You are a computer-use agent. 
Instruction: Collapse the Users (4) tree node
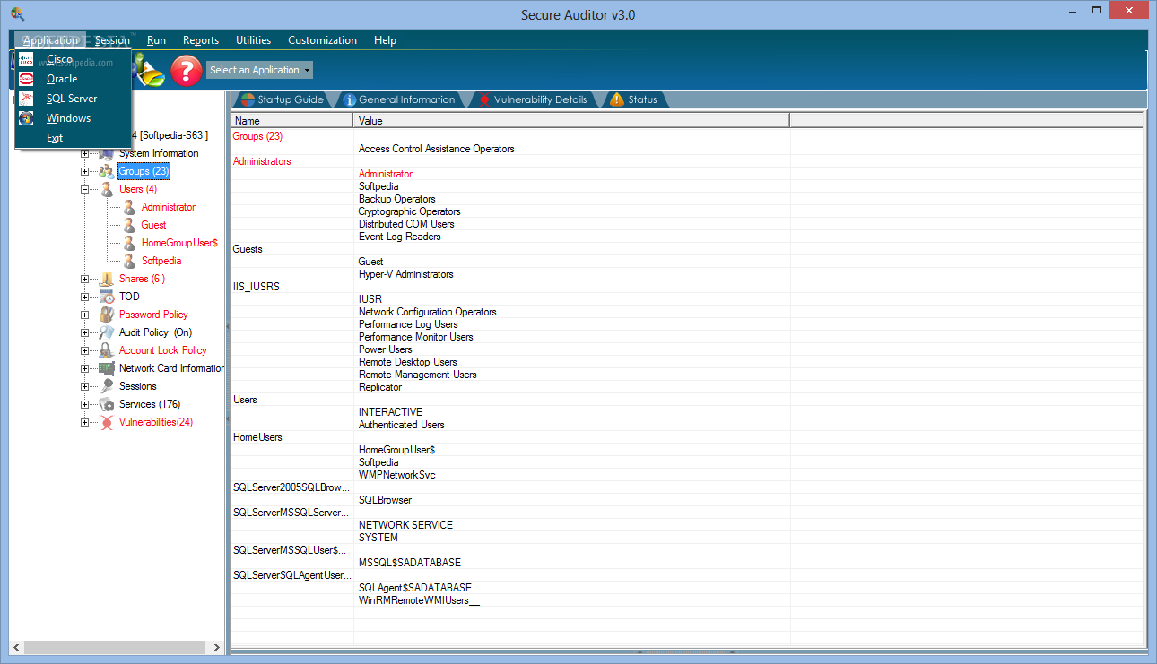pyautogui.click(x=85, y=189)
